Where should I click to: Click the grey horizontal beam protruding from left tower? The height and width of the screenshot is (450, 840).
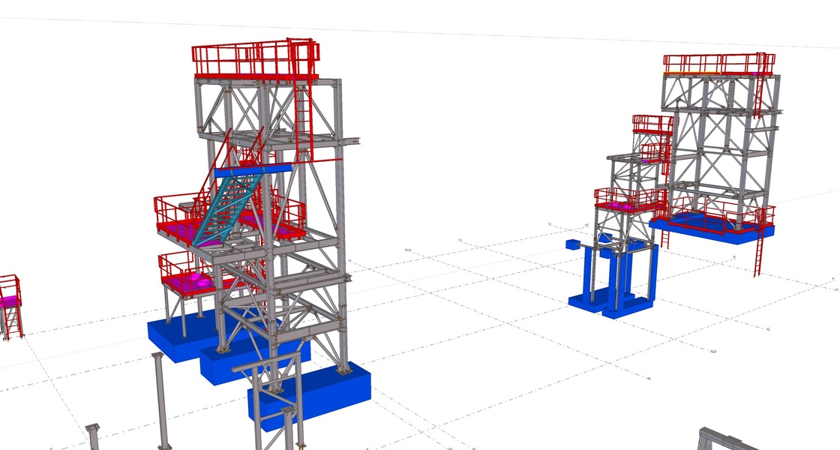pos(349,141)
